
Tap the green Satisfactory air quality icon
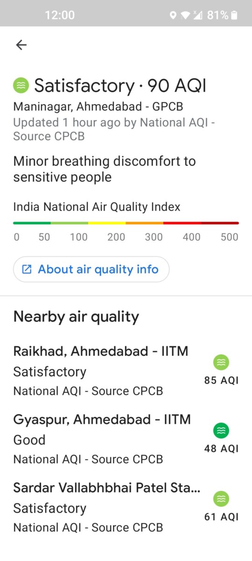[21, 86]
